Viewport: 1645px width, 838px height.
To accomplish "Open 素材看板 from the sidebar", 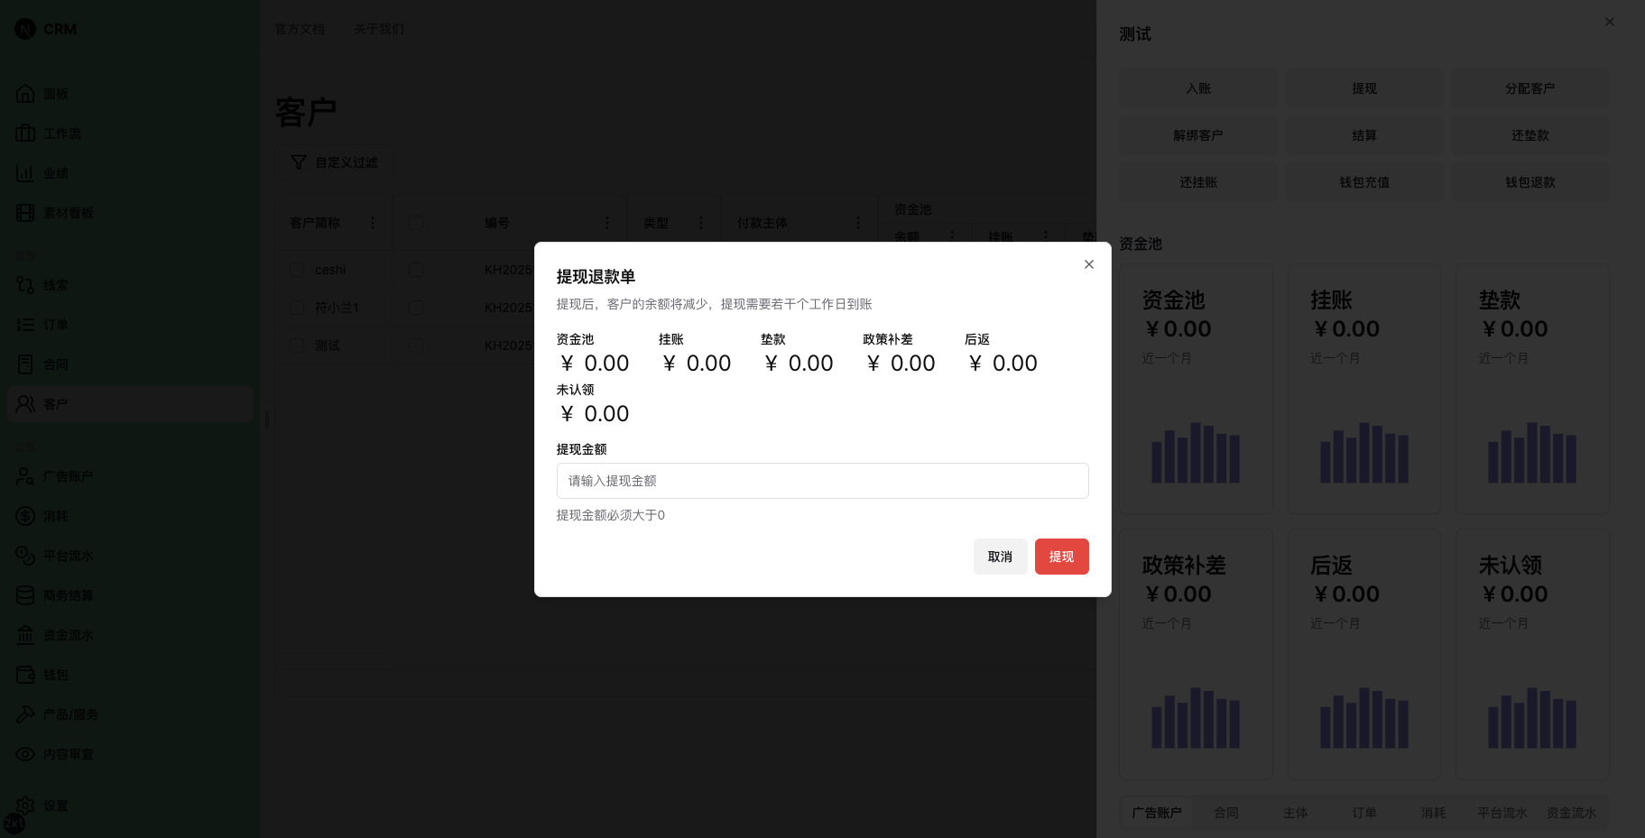I will 69,212.
